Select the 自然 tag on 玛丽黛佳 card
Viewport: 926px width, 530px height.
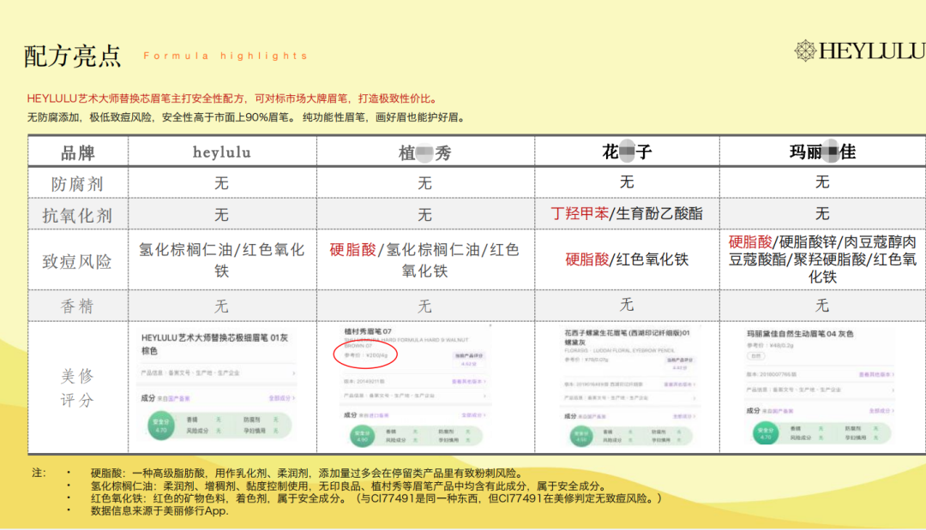tap(755, 354)
